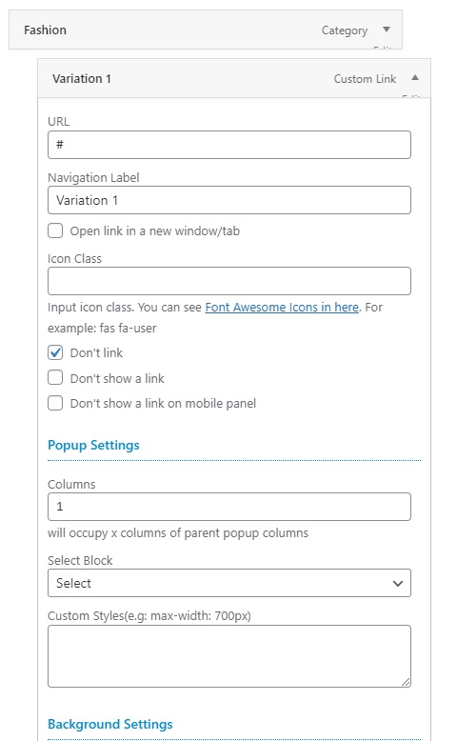Click the Category type label on Fashion
Viewport: 457px width, 741px height.
[345, 30]
